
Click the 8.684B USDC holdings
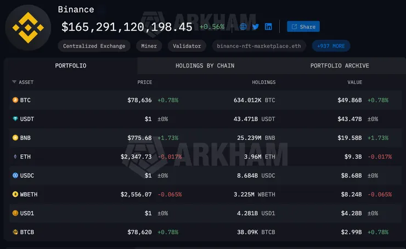click(x=256, y=176)
